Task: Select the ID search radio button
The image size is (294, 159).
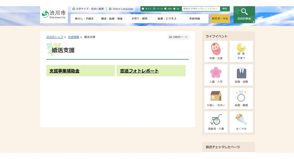Action: (174, 9)
